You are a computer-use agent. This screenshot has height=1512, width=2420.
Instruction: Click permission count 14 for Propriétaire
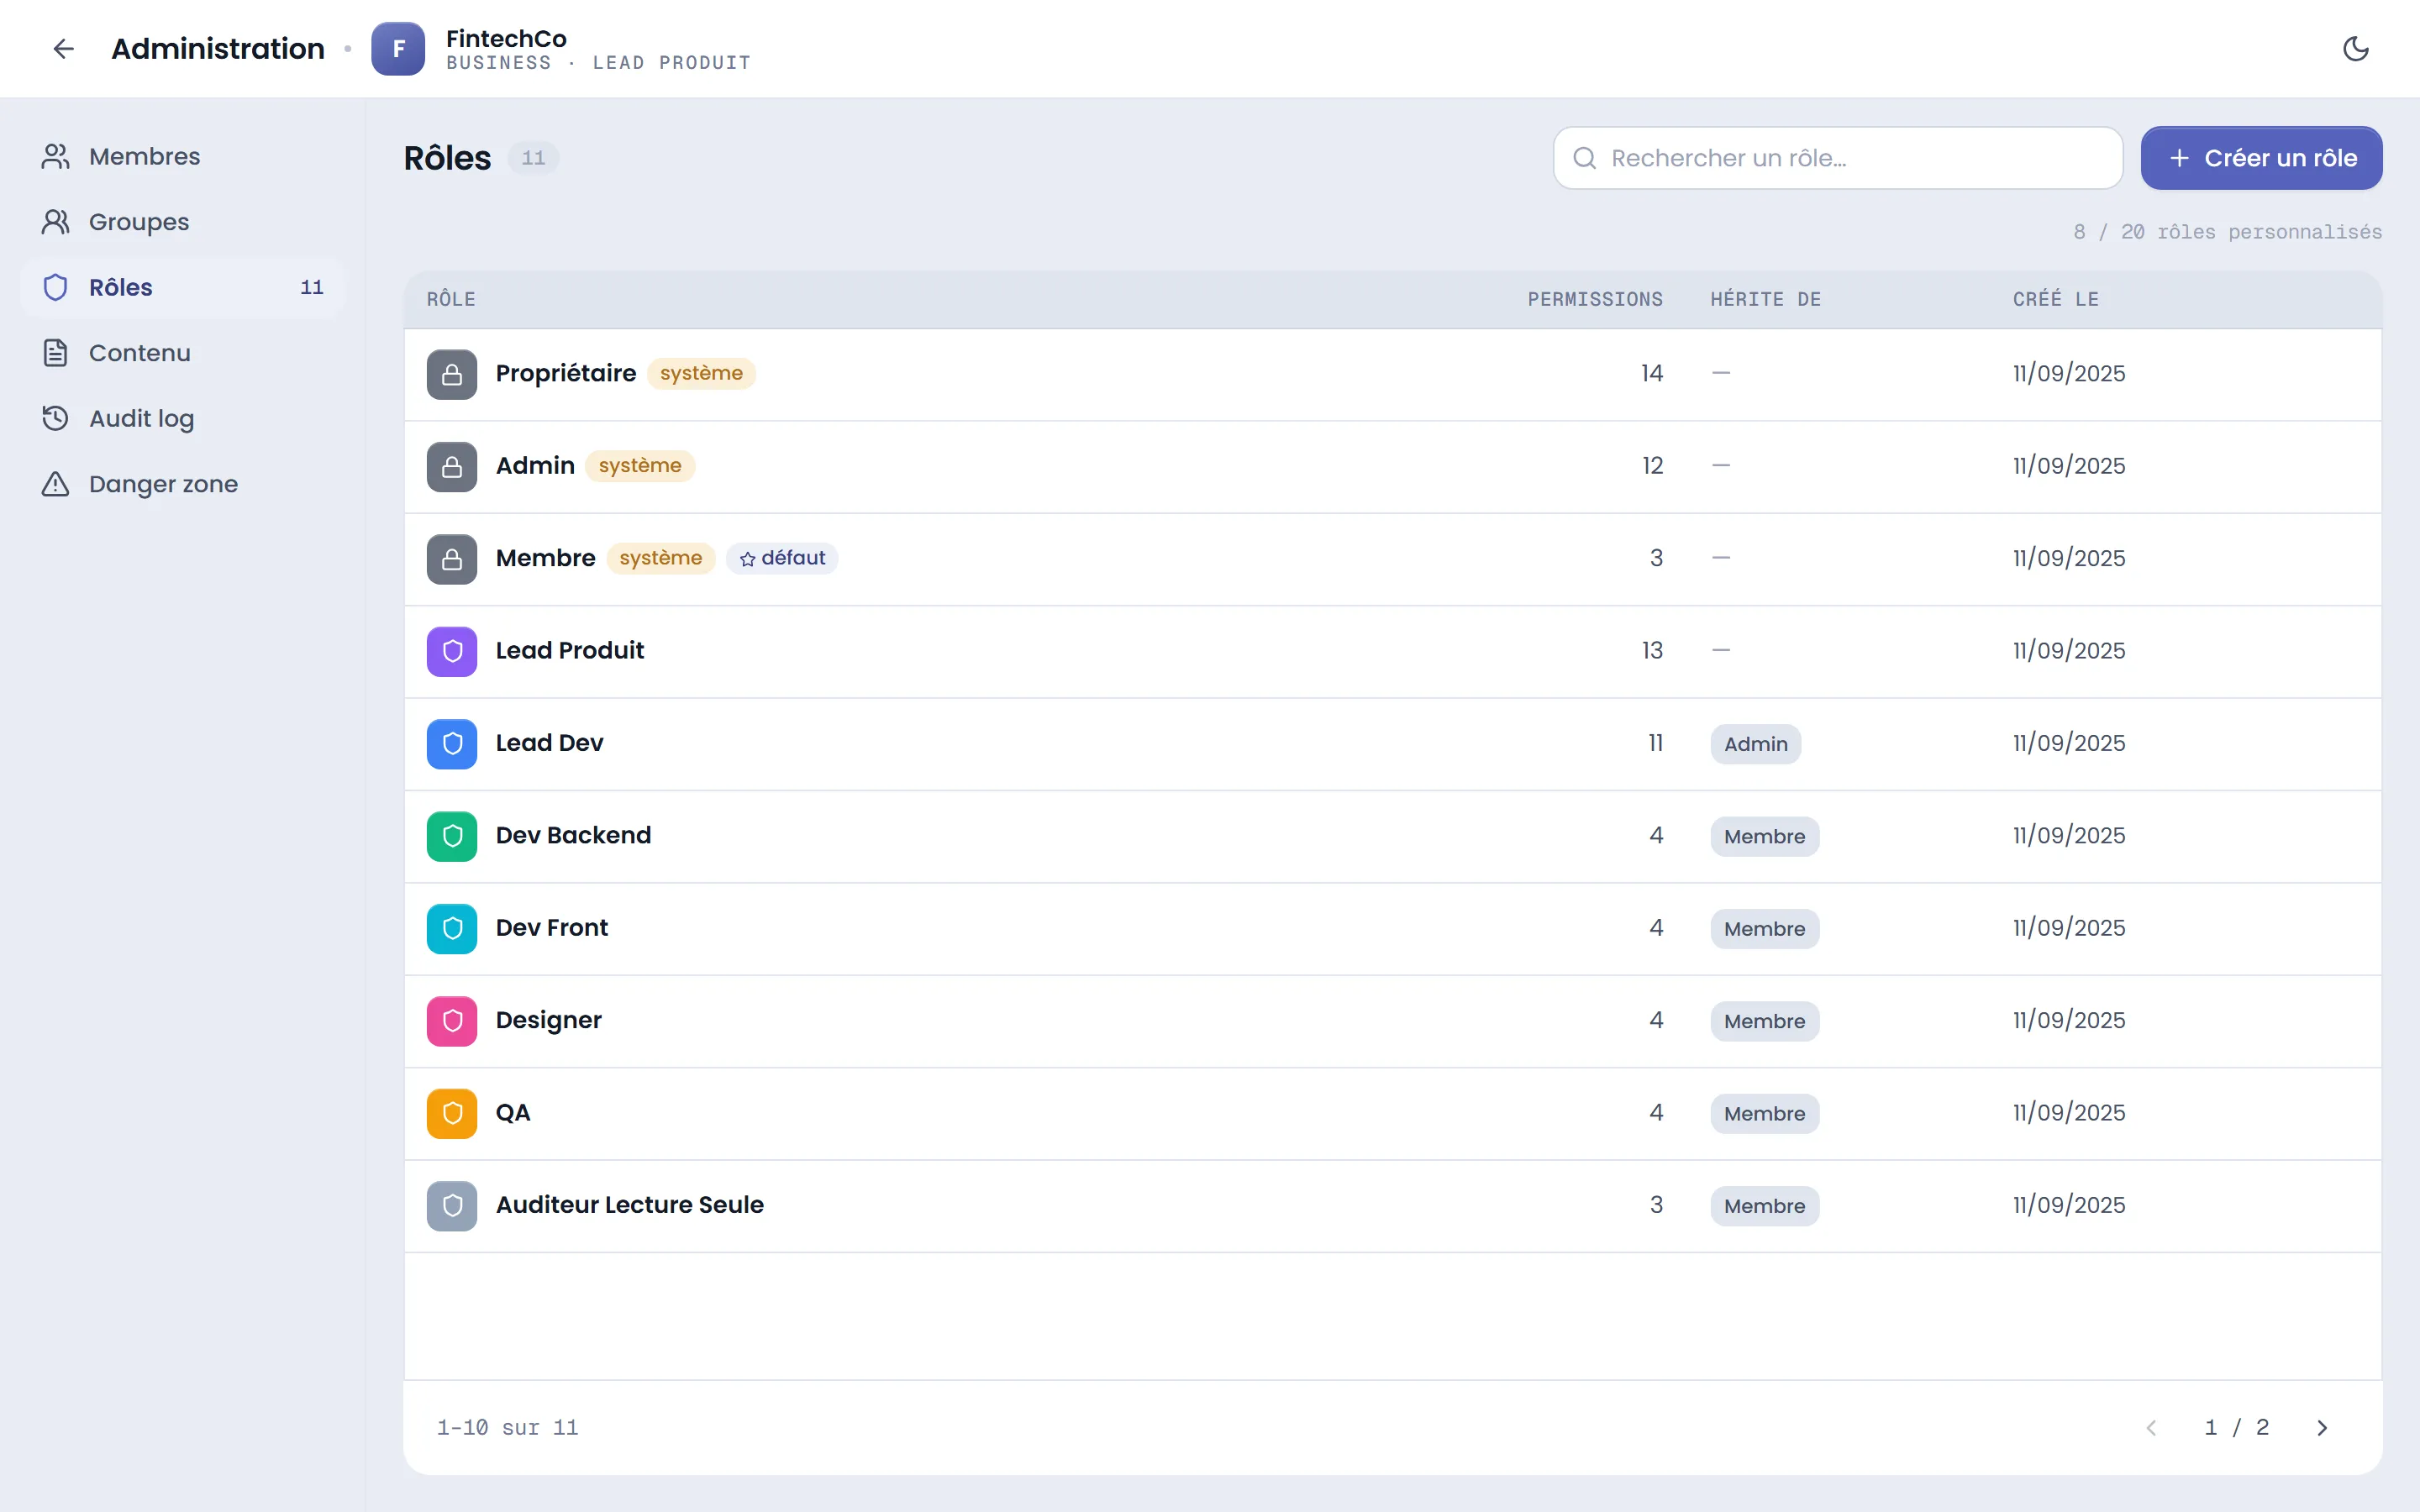[1651, 374]
